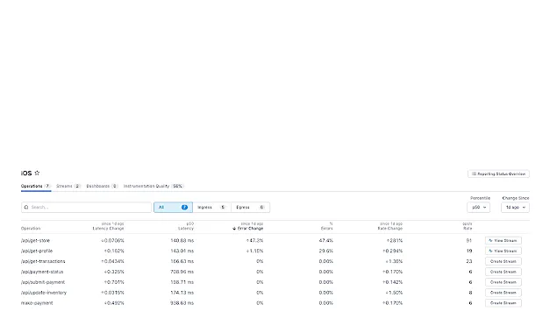Click the 708.96 ms latency value

coord(182,272)
